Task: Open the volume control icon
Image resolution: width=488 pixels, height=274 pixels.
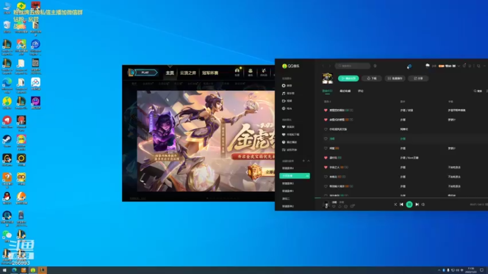Action: pyautogui.click(x=423, y=205)
